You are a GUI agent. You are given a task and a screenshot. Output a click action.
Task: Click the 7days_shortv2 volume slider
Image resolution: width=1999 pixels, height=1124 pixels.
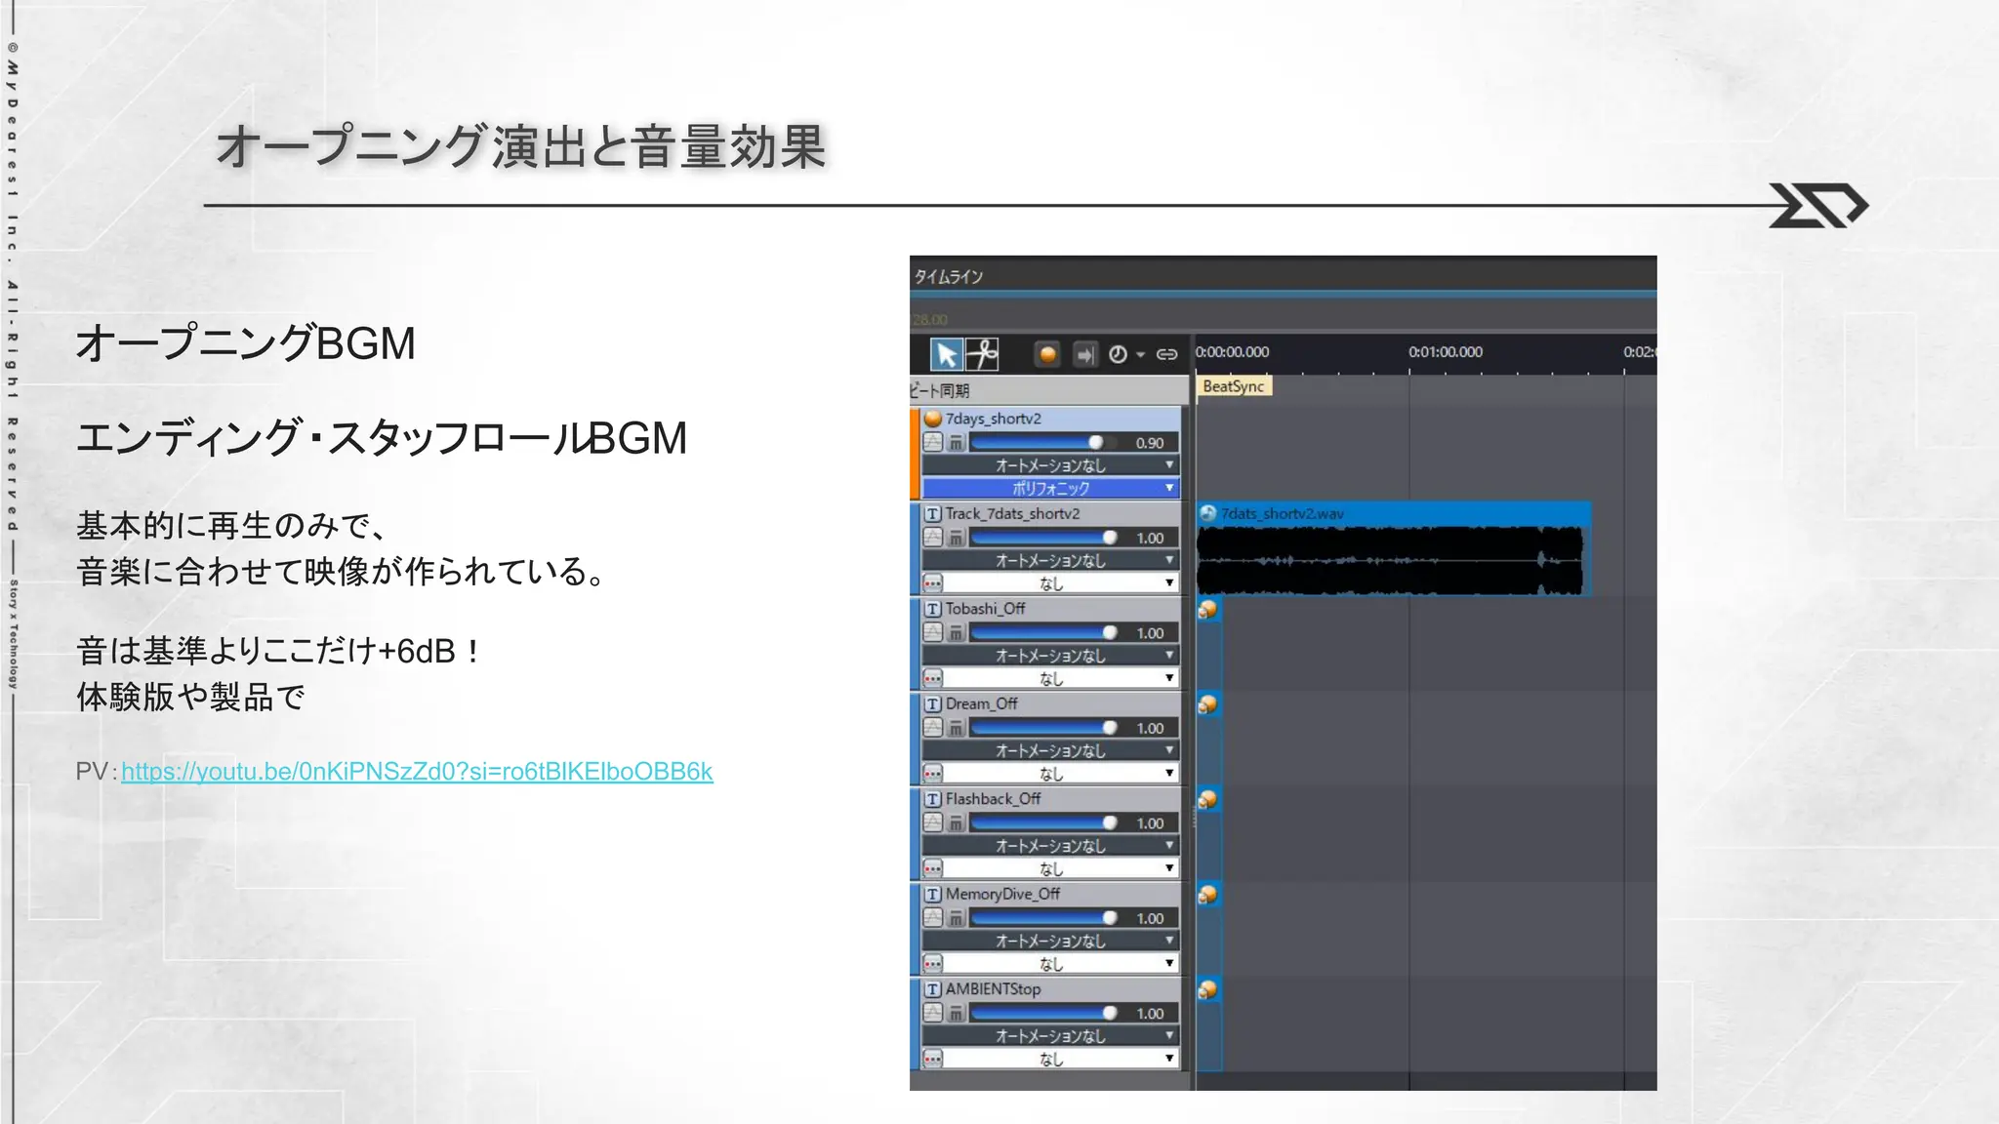(1044, 443)
